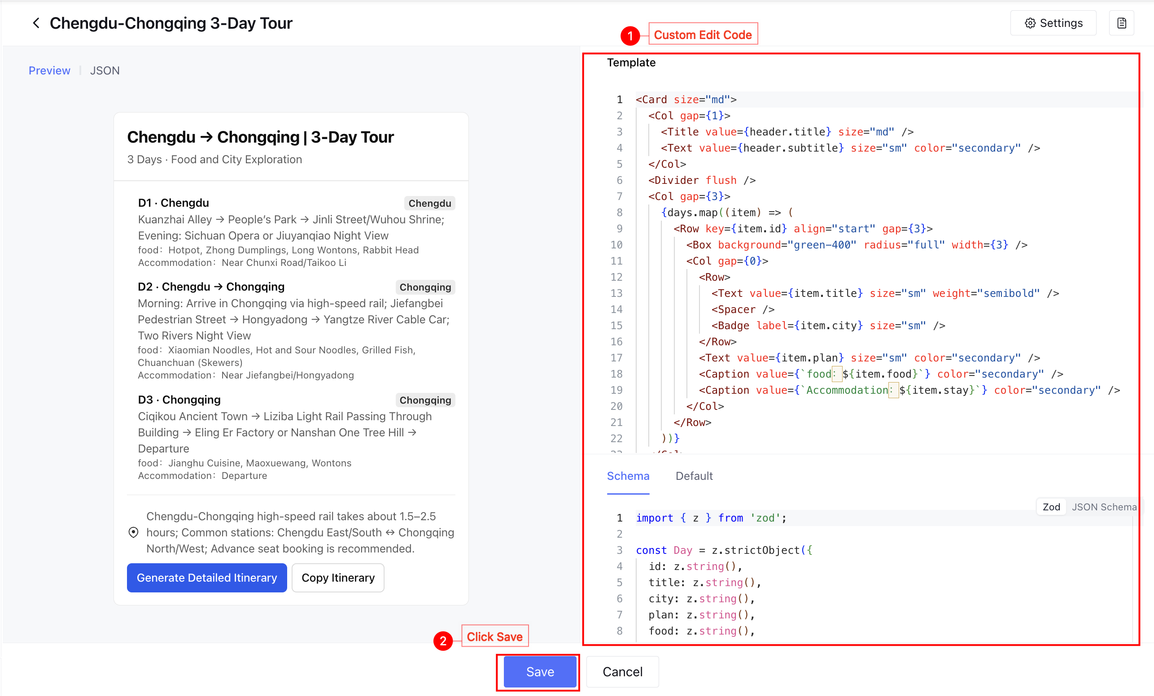Switch to Preview view
This screenshot has height=696, width=1154.
[49, 70]
